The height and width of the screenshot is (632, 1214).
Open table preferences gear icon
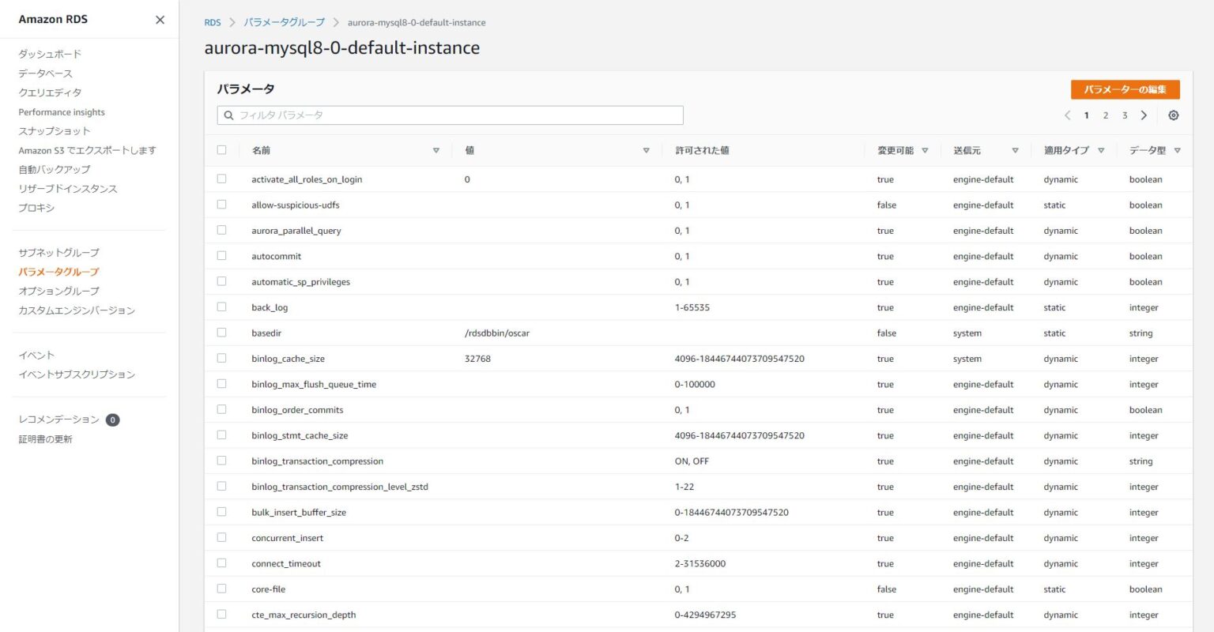pyautogui.click(x=1173, y=115)
